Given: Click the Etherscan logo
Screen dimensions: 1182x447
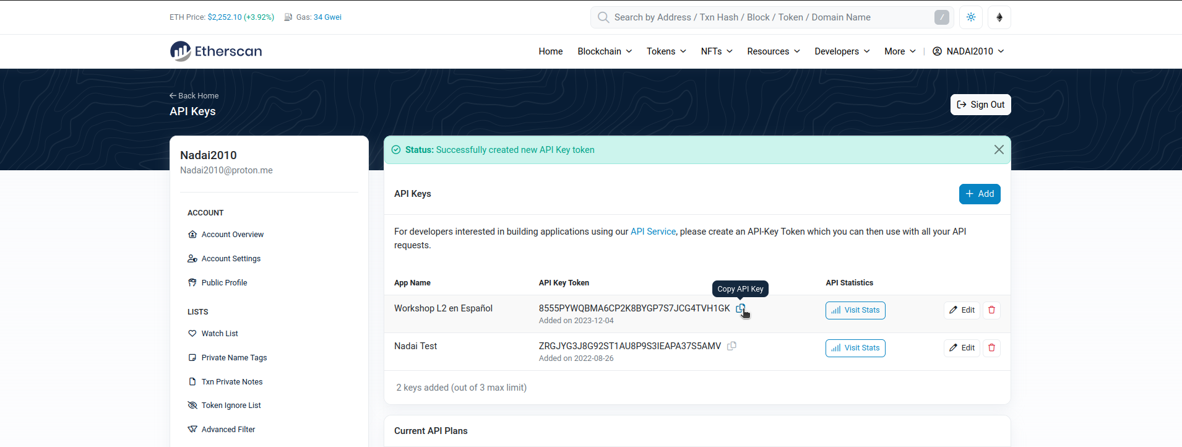Looking at the screenshot, I should (x=216, y=51).
